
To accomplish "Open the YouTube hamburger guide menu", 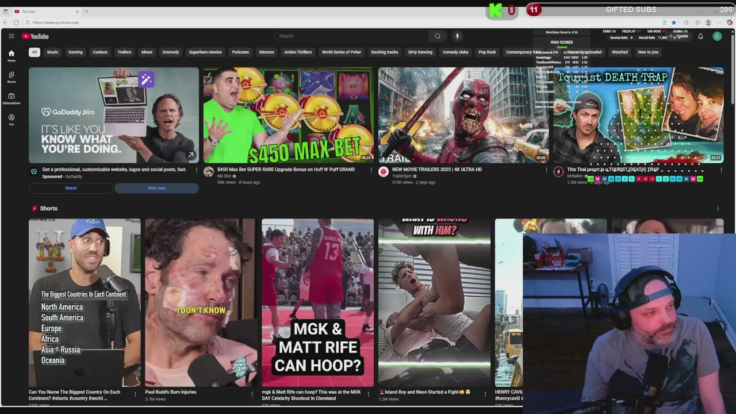I will [x=11, y=36].
